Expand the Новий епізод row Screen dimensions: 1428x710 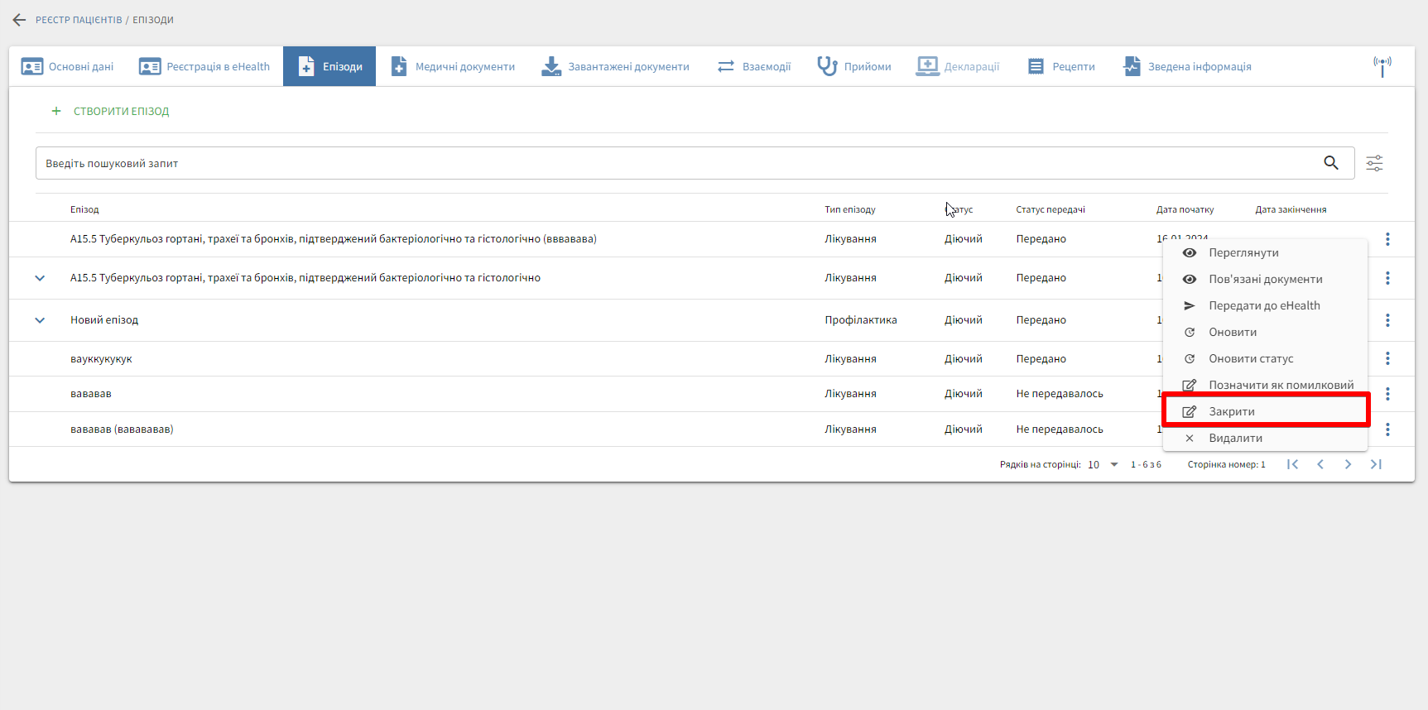click(40, 320)
